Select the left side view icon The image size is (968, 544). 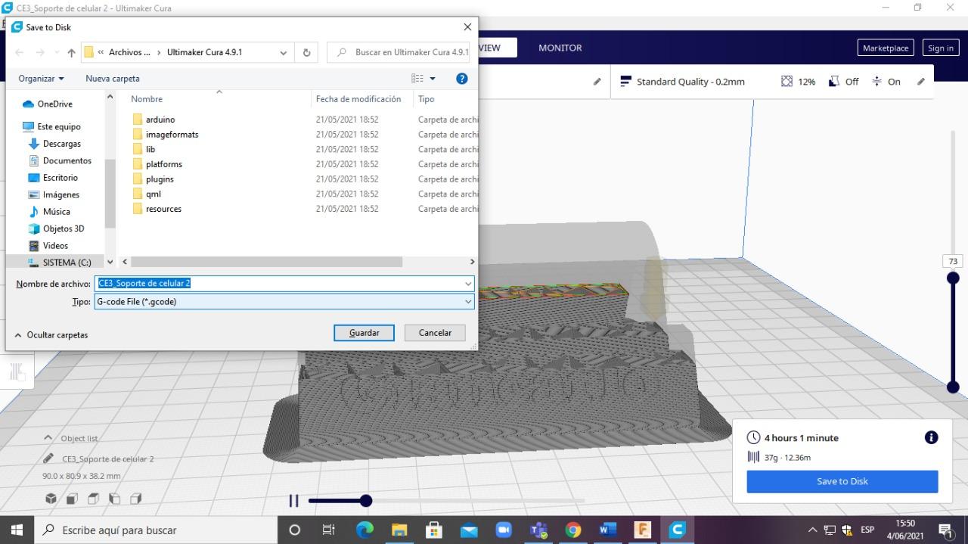coord(115,499)
